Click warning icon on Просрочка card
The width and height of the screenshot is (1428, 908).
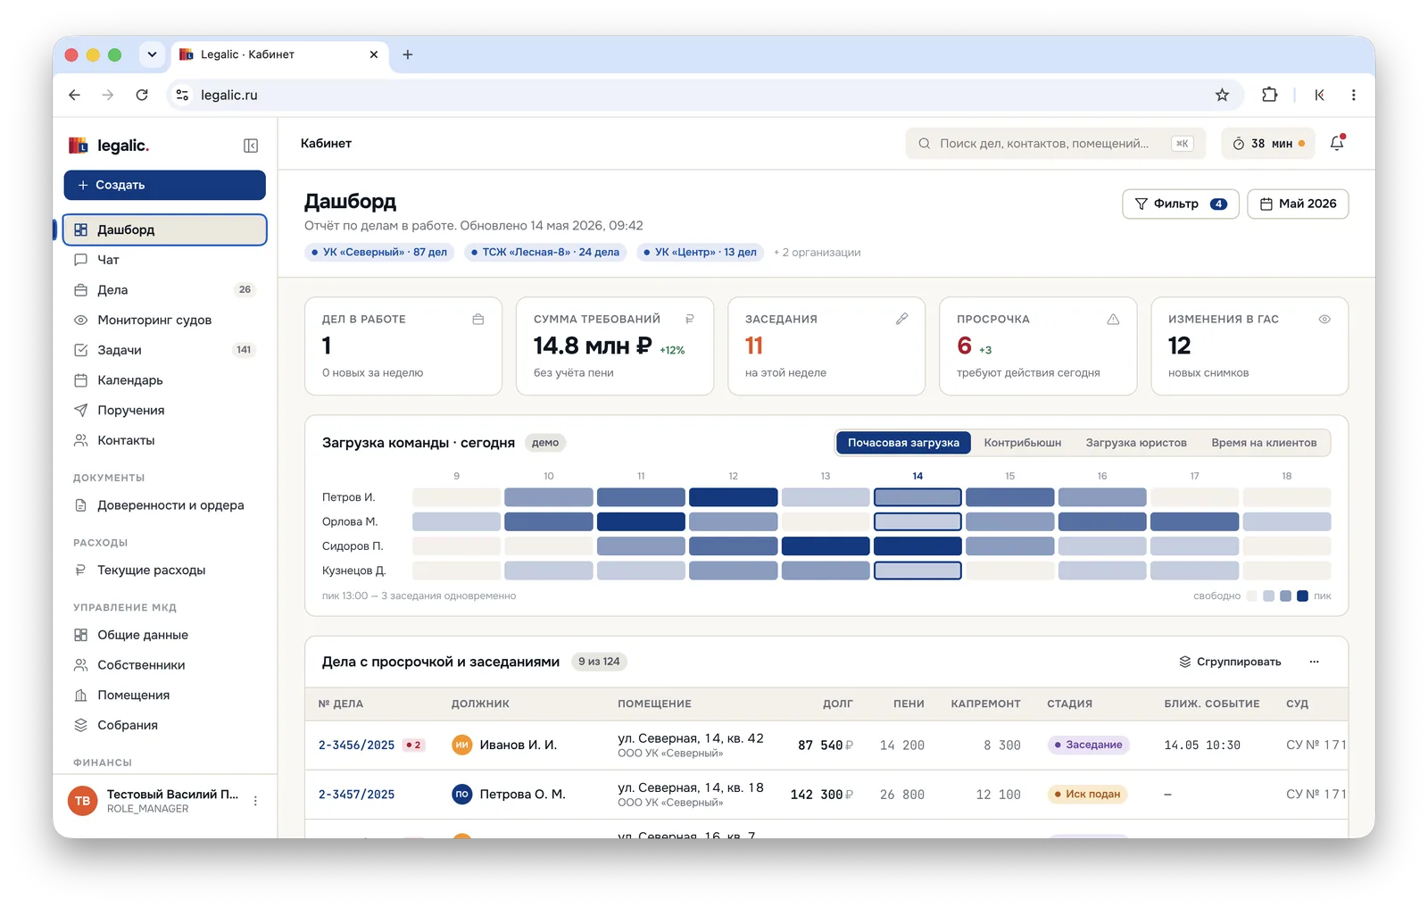1113,319
